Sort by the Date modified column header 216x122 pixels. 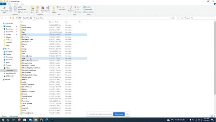(53, 22)
